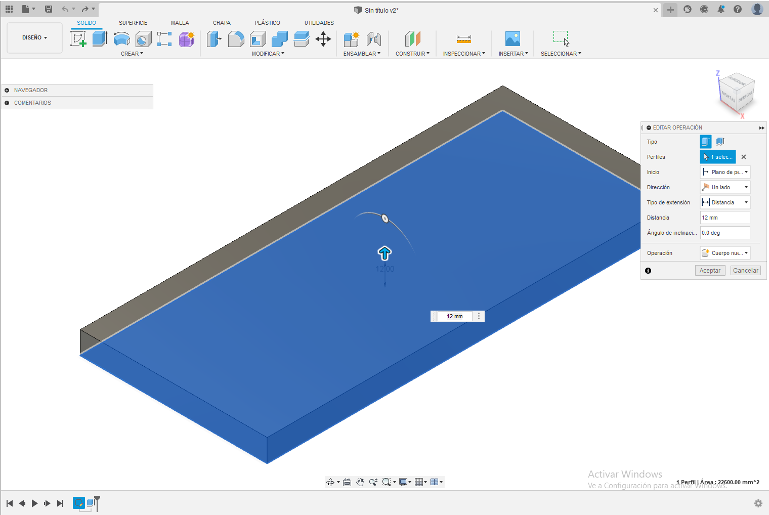Expand the CREAR menu
Screen dimensions: 769x515
[132, 54]
